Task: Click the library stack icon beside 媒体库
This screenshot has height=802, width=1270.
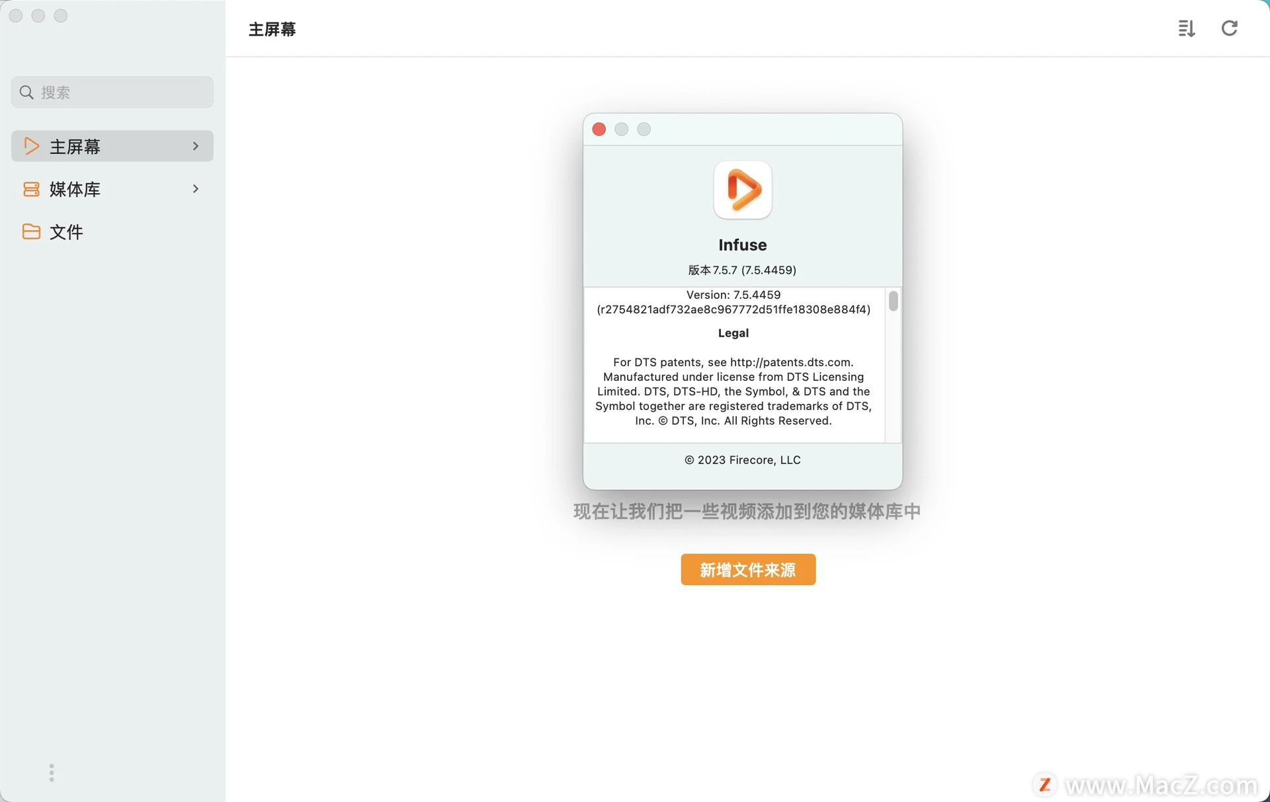Action: (x=31, y=189)
